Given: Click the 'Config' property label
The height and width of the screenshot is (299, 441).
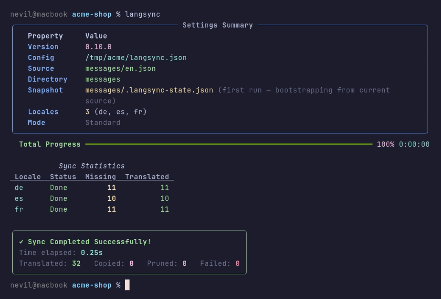Looking at the screenshot, I should point(41,57).
